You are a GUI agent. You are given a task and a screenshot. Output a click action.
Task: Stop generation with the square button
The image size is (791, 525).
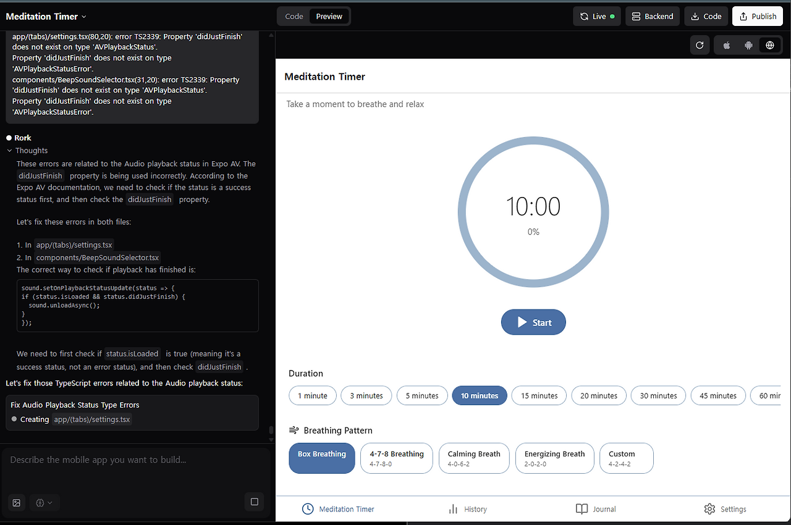tap(255, 502)
